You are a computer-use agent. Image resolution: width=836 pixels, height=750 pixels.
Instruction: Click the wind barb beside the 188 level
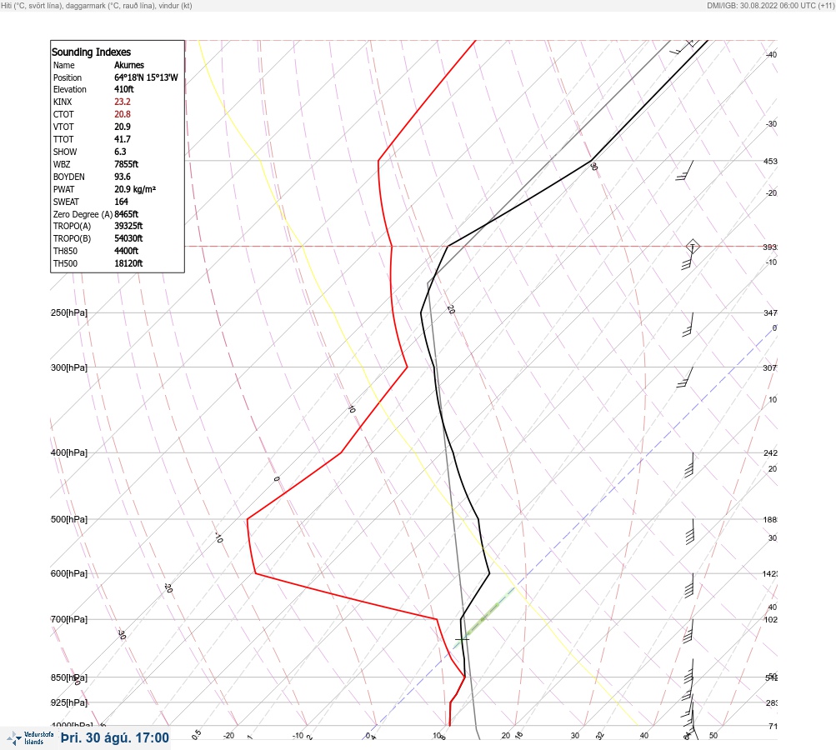[690, 532]
